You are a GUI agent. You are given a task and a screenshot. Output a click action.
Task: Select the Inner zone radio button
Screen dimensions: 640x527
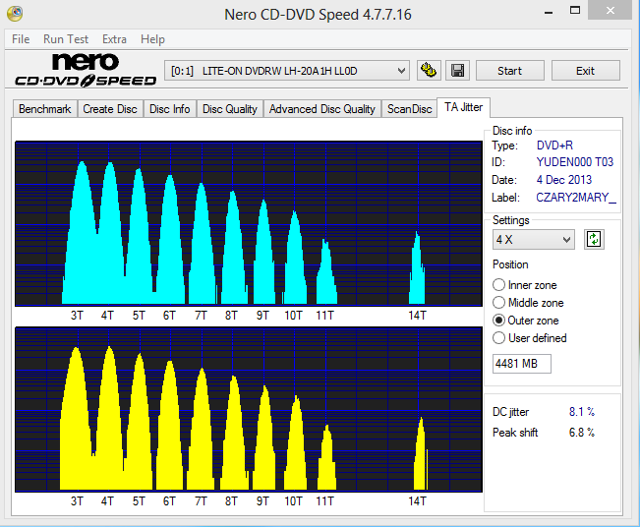point(498,284)
